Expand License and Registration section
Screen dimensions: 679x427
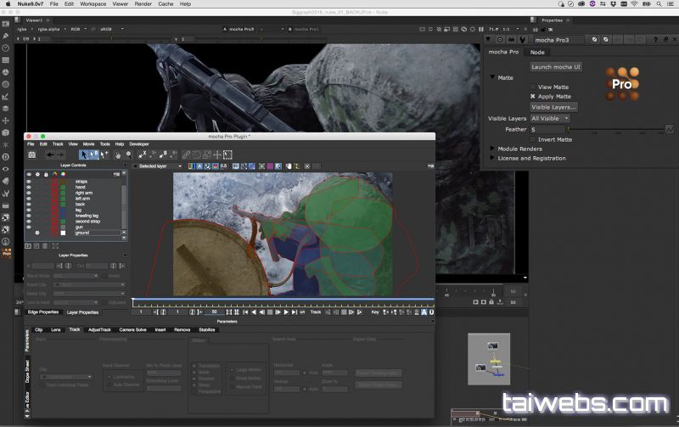coord(492,158)
